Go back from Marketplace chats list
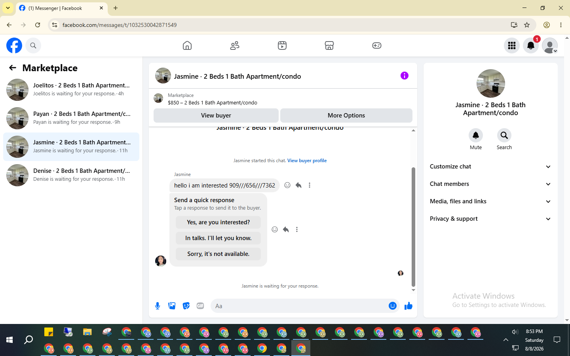The width and height of the screenshot is (570, 356). tap(13, 68)
